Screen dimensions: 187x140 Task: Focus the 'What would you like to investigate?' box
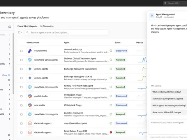168,127
